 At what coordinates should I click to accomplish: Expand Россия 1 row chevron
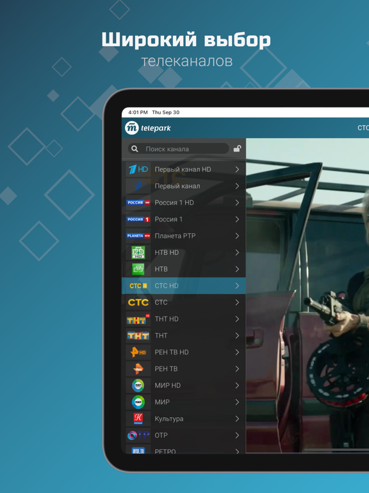[237, 219]
